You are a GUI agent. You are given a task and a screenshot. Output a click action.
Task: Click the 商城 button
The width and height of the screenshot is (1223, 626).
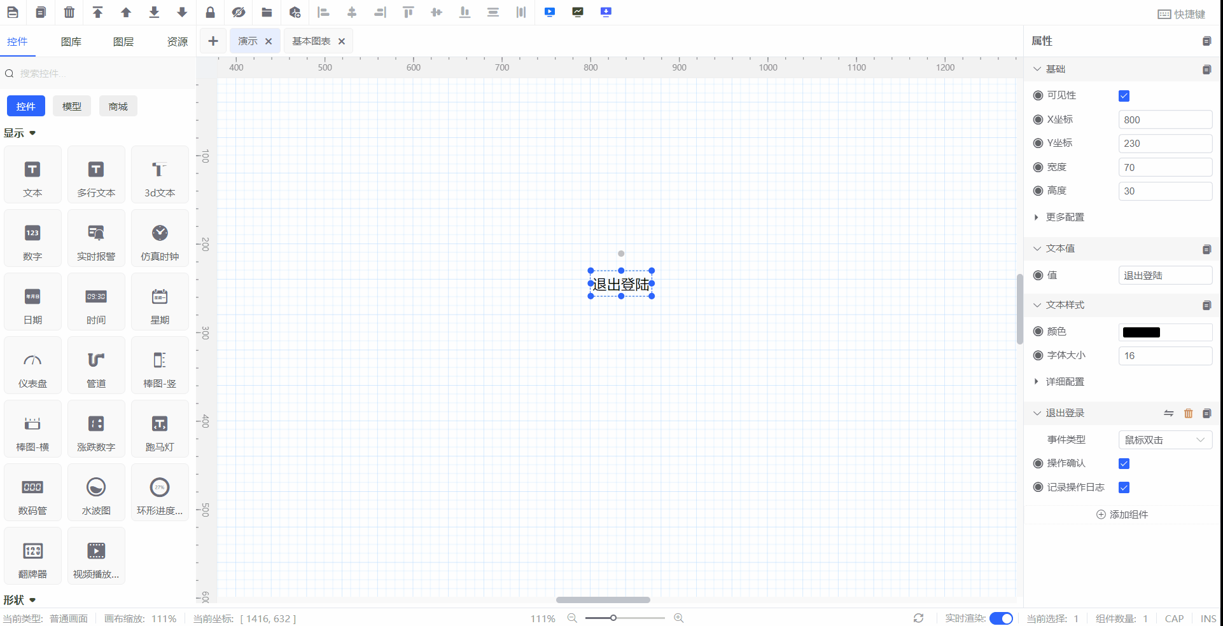pyautogui.click(x=118, y=106)
